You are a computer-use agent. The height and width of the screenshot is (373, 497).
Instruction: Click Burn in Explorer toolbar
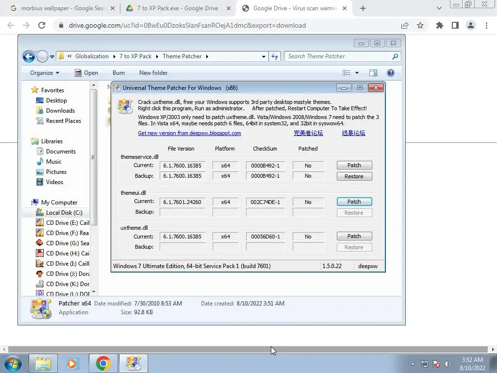pos(118,73)
